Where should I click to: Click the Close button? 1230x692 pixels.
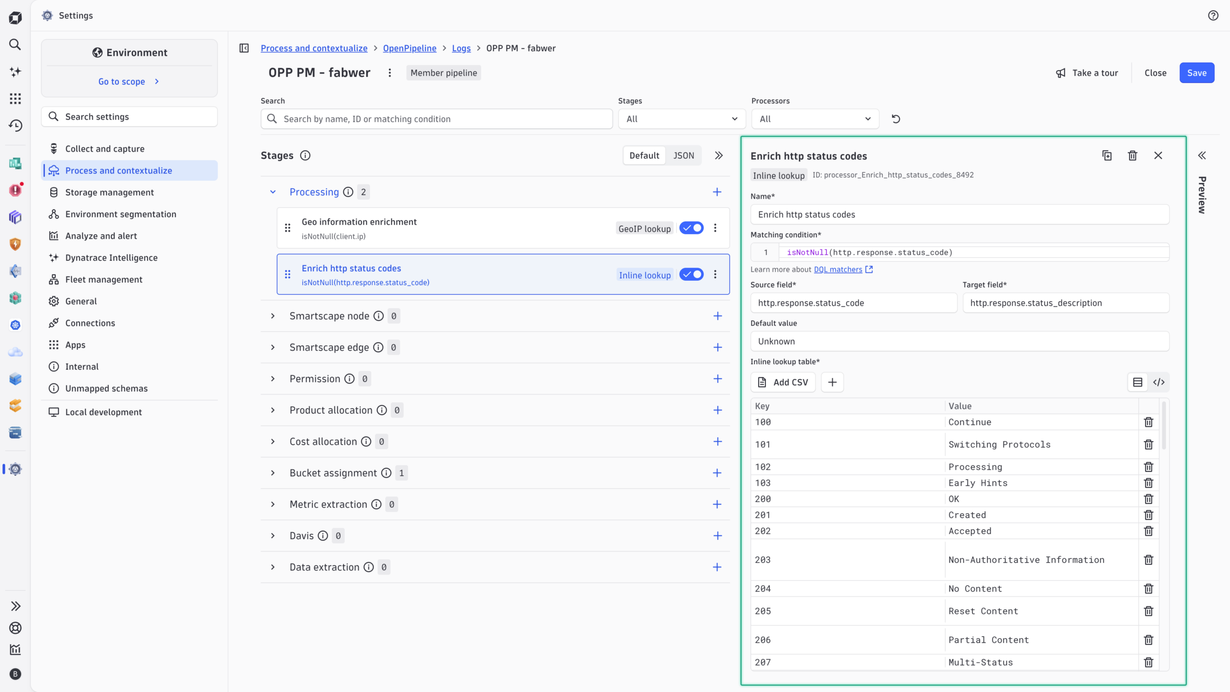[1155, 73]
